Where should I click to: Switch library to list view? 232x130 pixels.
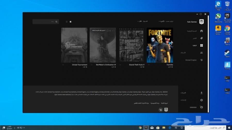67,22
